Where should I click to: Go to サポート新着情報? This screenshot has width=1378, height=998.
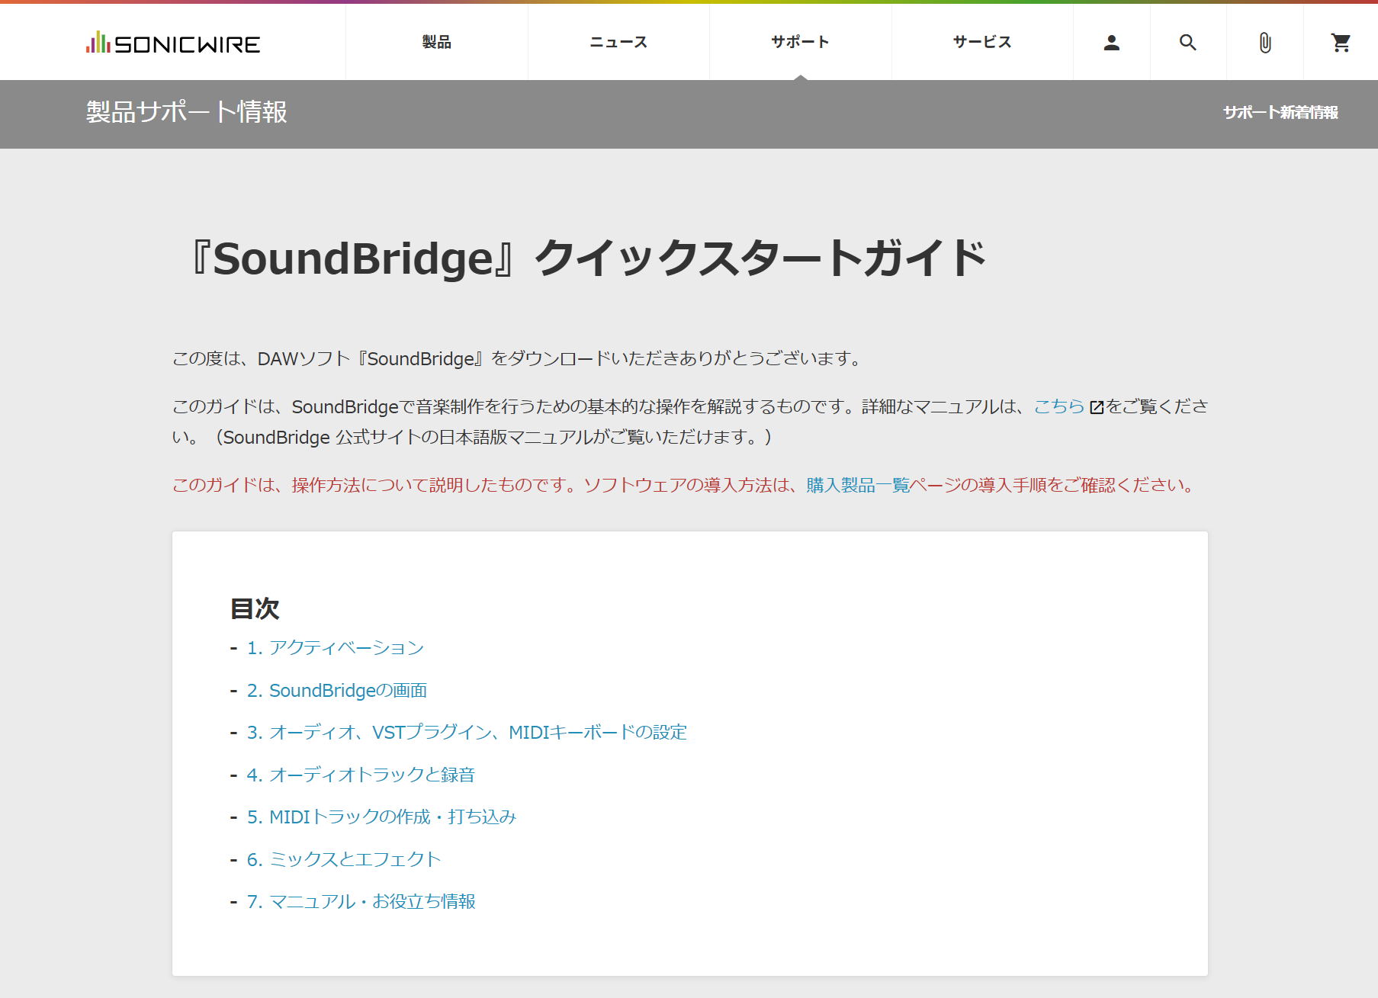tap(1280, 112)
